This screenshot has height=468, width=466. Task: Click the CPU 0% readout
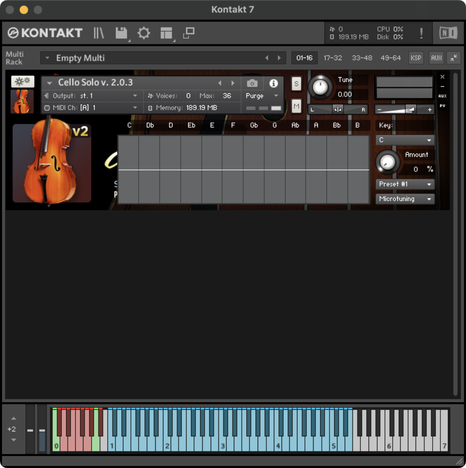(x=390, y=29)
